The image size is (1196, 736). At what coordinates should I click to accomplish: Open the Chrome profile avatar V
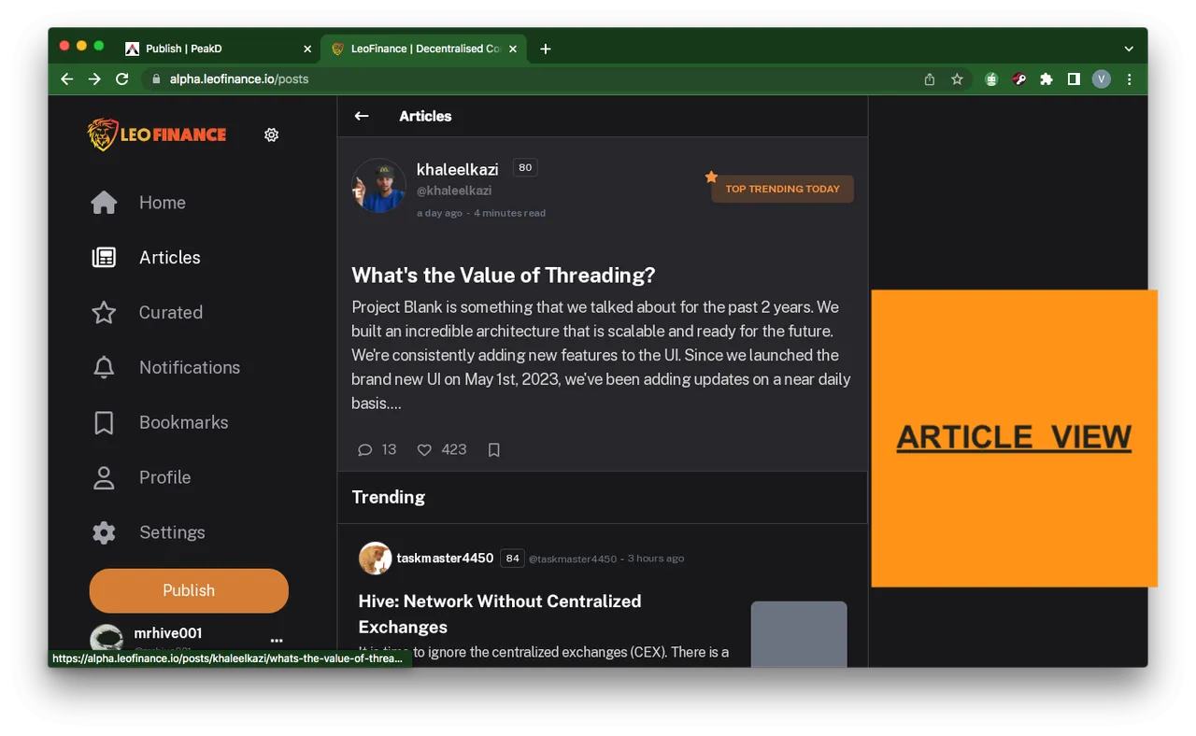coord(1102,79)
